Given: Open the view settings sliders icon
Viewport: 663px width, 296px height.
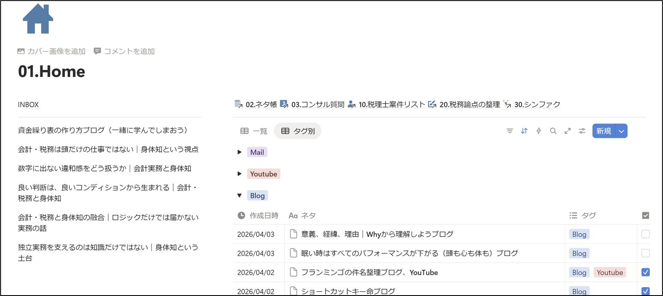Looking at the screenshot, I should (582, 131).
